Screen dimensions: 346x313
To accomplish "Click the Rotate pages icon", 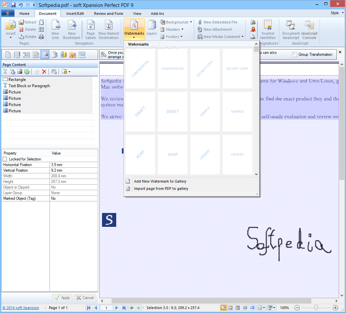I will pos(21,37).
